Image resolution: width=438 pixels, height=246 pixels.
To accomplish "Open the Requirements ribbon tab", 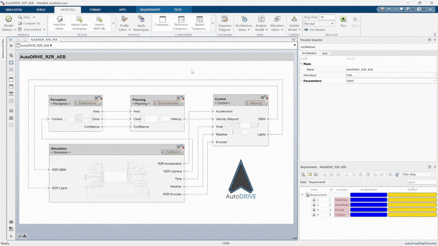I will [x=150, y=10].
